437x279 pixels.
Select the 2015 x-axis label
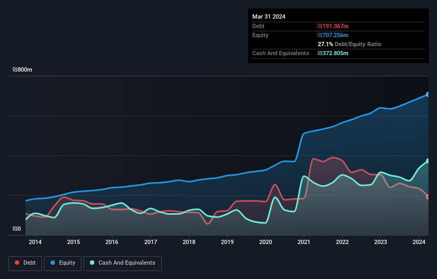click(x=73, y=242)
